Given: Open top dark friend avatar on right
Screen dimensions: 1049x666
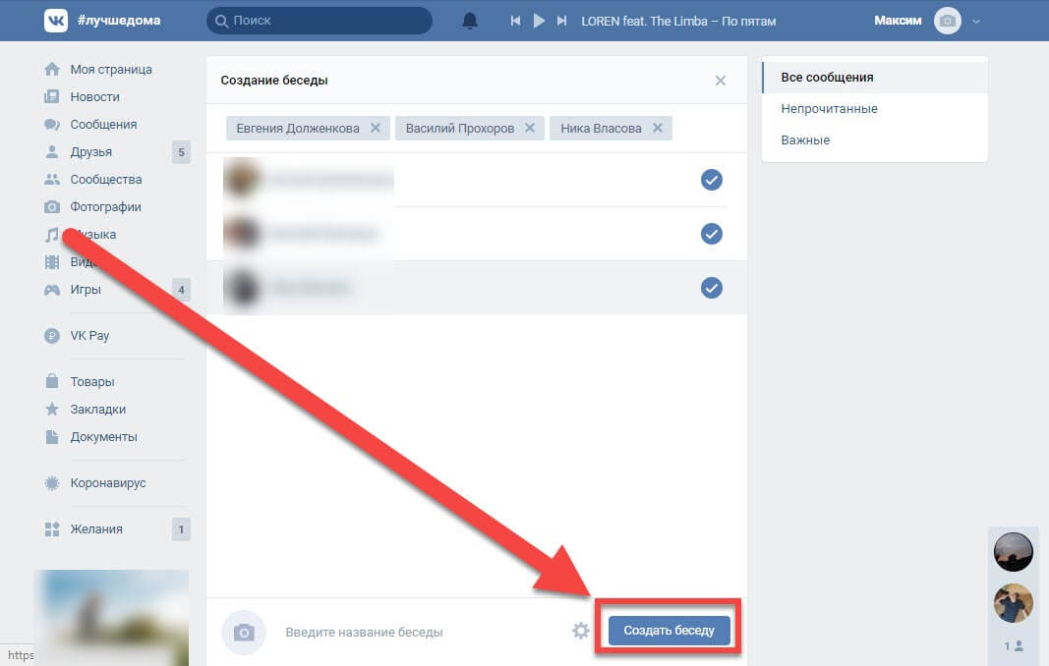Looking at the screenshot, I should pyautogui.click(x=1013, y=552).
